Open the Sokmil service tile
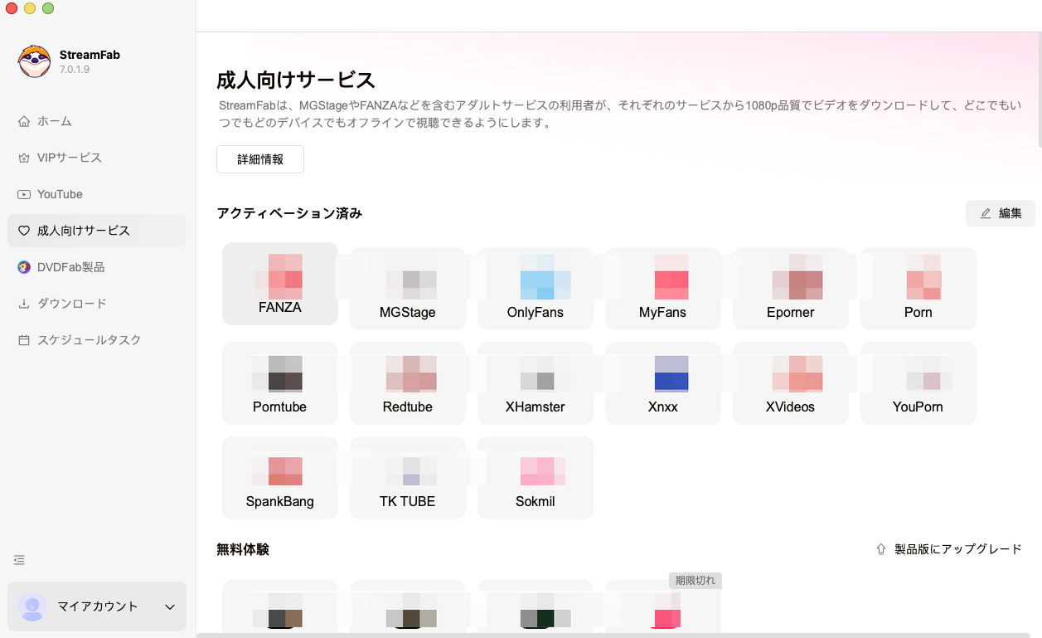This screenshot has width=1042, height=638. point(536,478)
